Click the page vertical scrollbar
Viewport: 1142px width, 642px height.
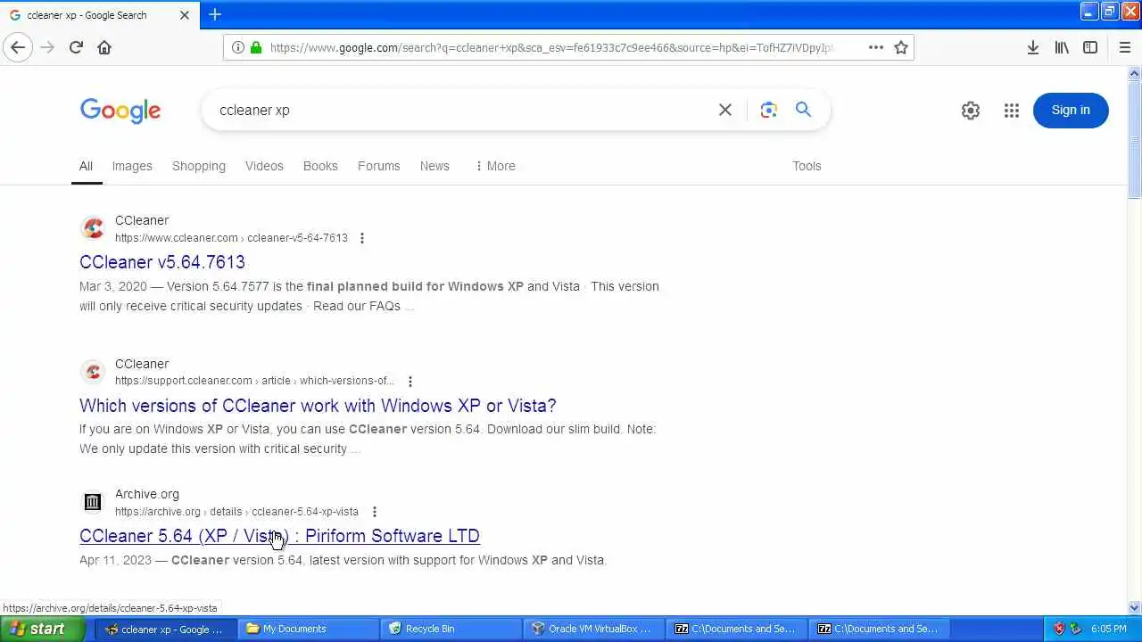pos(1135,339)
